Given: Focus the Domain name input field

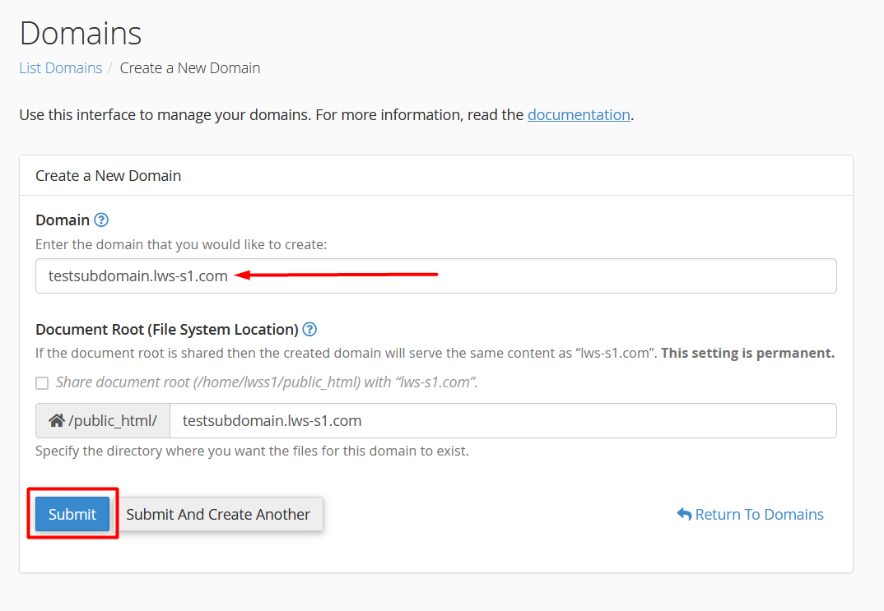Looking at the screenshot, I should point(527,276).
